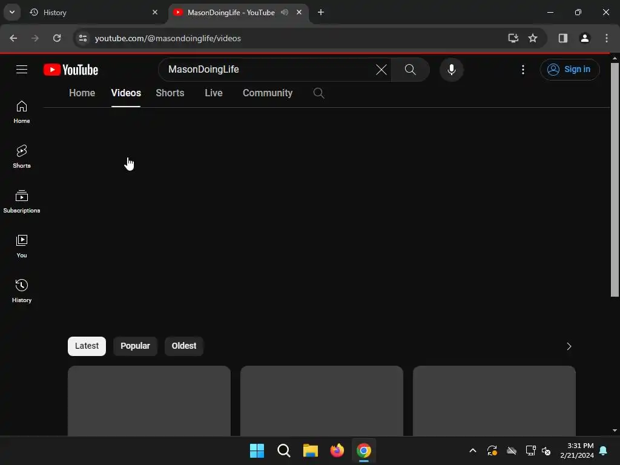Install app icon in address bar
The height and width of the screenshot is (465, 620).
513,38
